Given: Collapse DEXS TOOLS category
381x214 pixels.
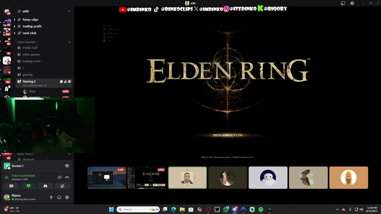Looking at the screenshot, I should 26,154.
